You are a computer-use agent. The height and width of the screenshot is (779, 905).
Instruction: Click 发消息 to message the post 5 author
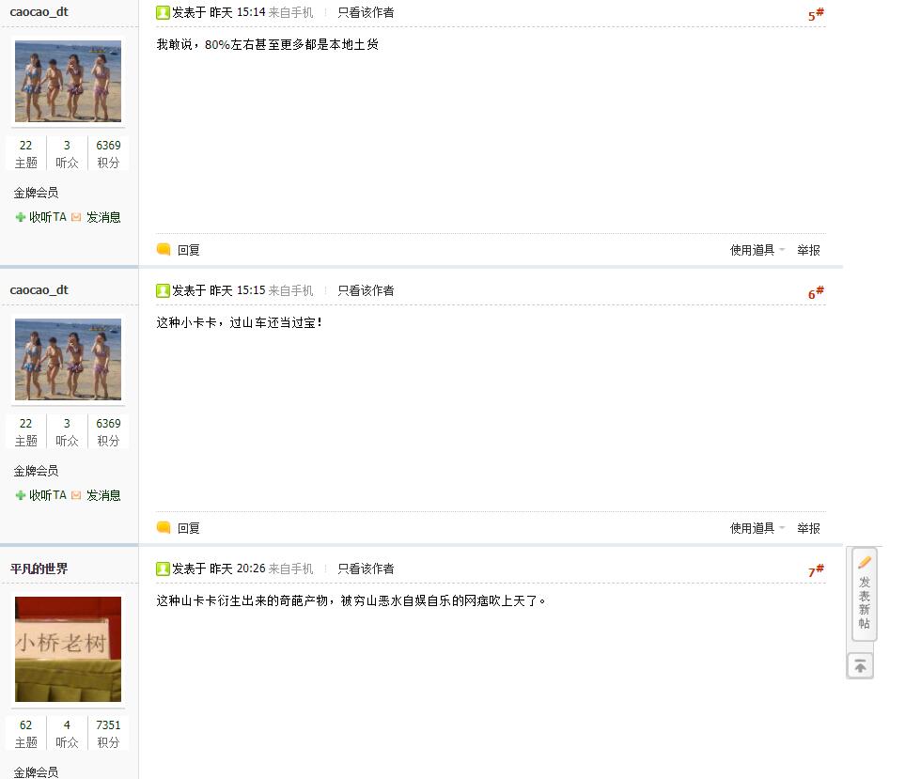coord(103,217)
